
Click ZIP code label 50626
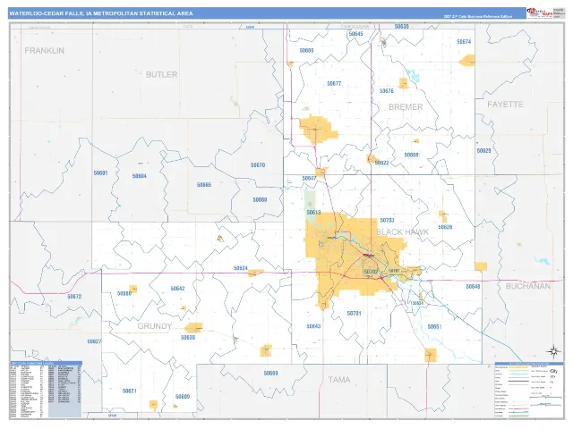(445, 227)
